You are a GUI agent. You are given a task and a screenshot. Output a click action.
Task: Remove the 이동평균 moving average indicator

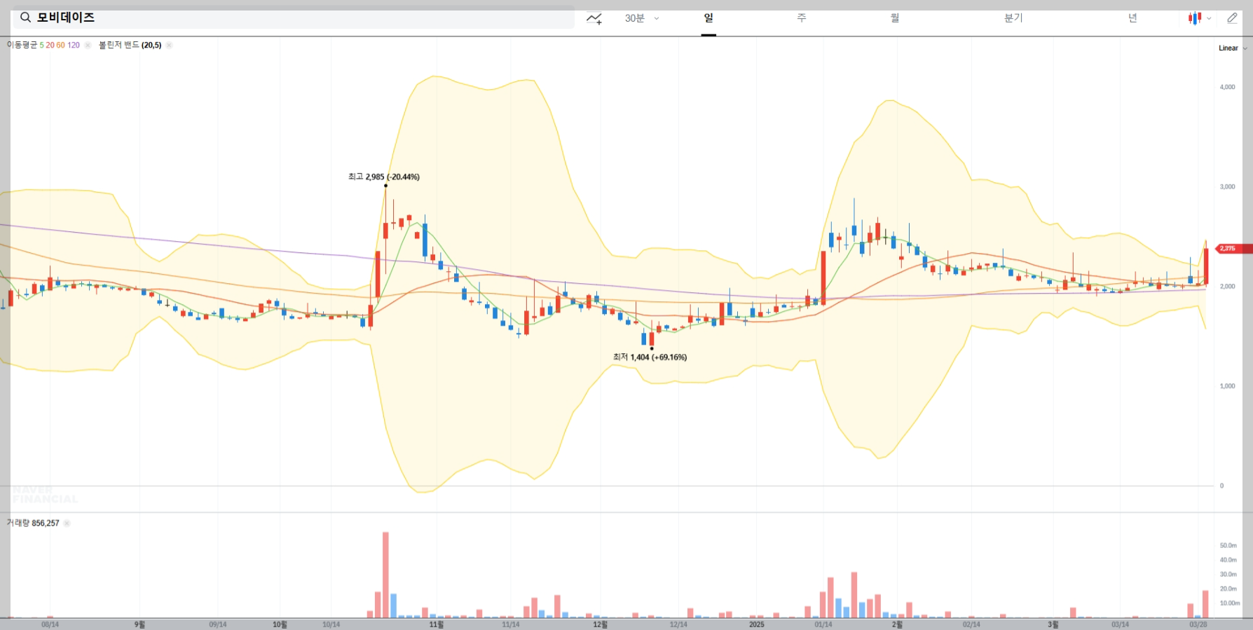point(88,45)
